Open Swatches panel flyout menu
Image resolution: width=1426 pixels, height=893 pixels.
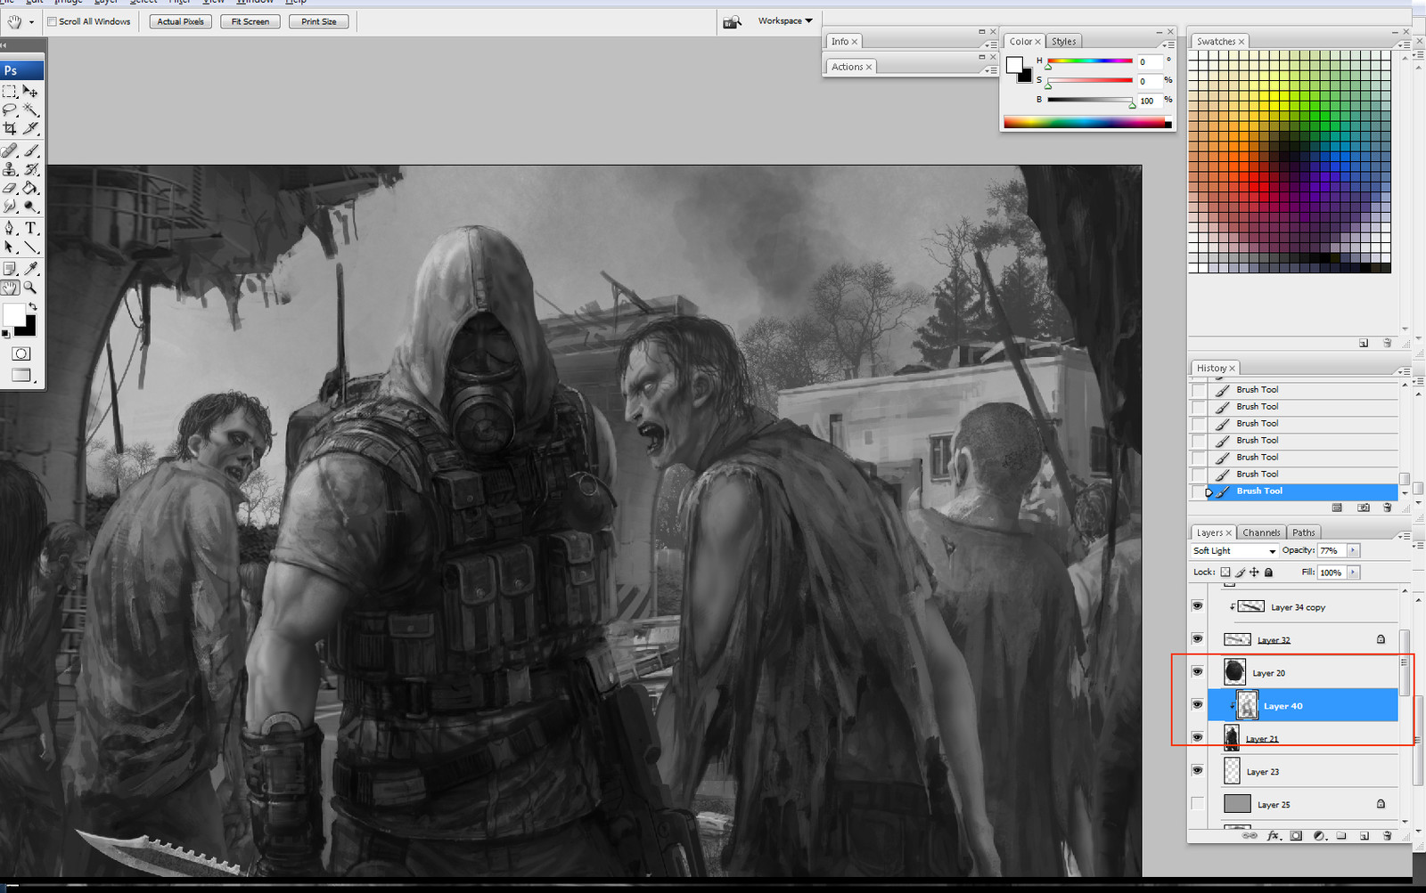[x=1404, y=45]
